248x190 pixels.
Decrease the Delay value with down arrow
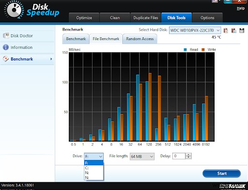[x=188, y=158]
